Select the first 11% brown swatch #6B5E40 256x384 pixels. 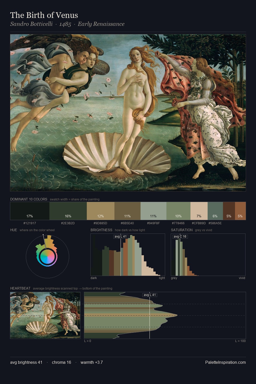(x=127, y=211)
